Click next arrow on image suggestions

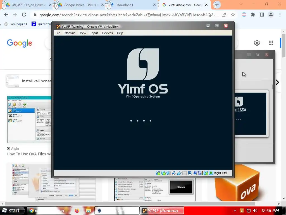(x=277, y=82)
